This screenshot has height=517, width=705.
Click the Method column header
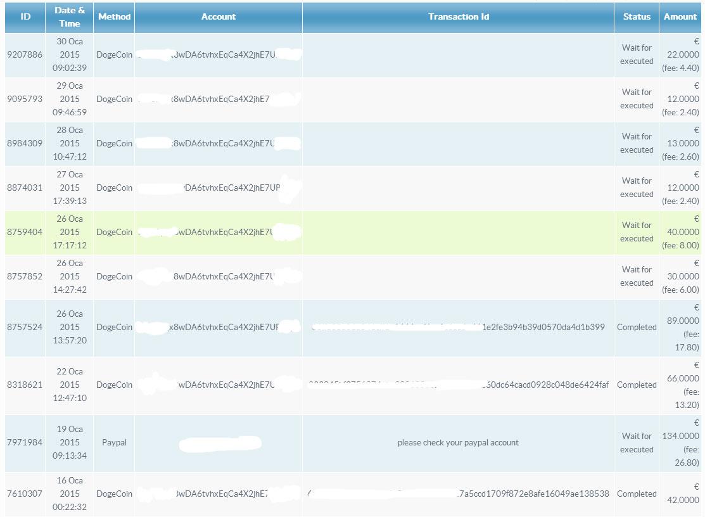(114, 17)
